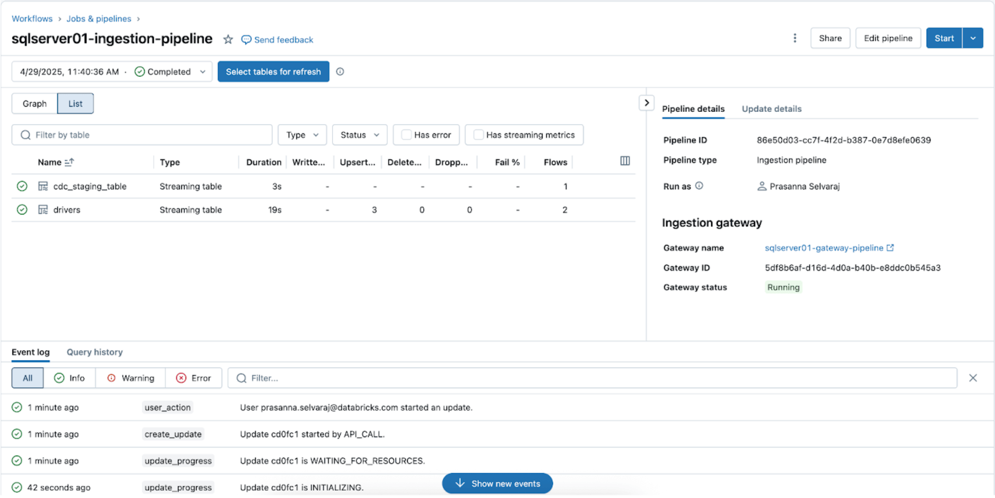Click the cdc_staging_table table icon

pyautogui.click(x=43, y=186)
